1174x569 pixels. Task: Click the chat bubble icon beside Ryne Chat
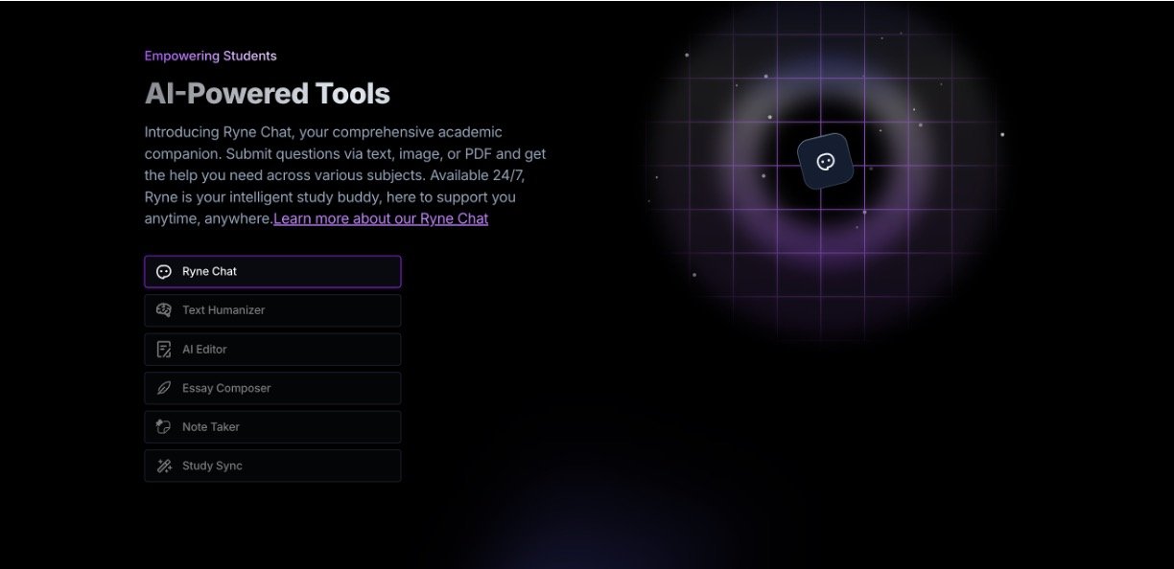tap(164, 272)
